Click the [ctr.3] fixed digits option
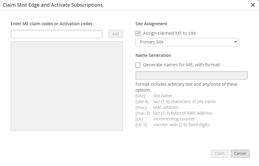Screen dimensions: 259x166 pyautogui.click(x=141, y=125)
